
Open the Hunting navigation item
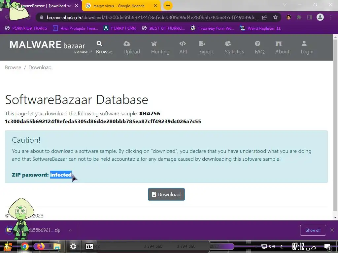coord(160,47)
